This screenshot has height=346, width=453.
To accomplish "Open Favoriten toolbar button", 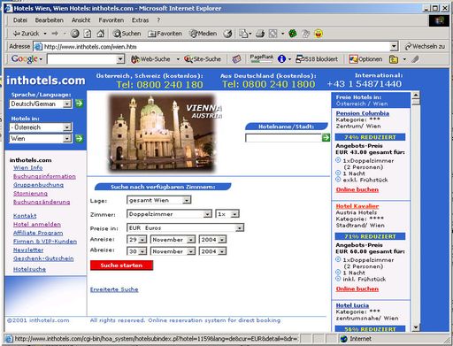I will [165, 34].
